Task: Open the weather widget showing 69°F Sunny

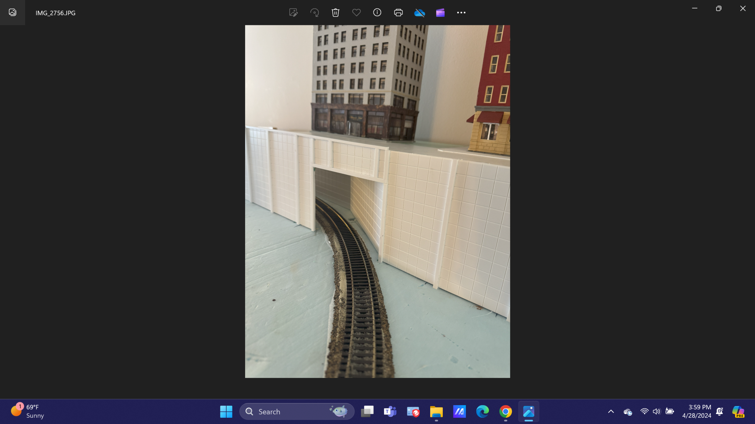Action: click(28, 411)
